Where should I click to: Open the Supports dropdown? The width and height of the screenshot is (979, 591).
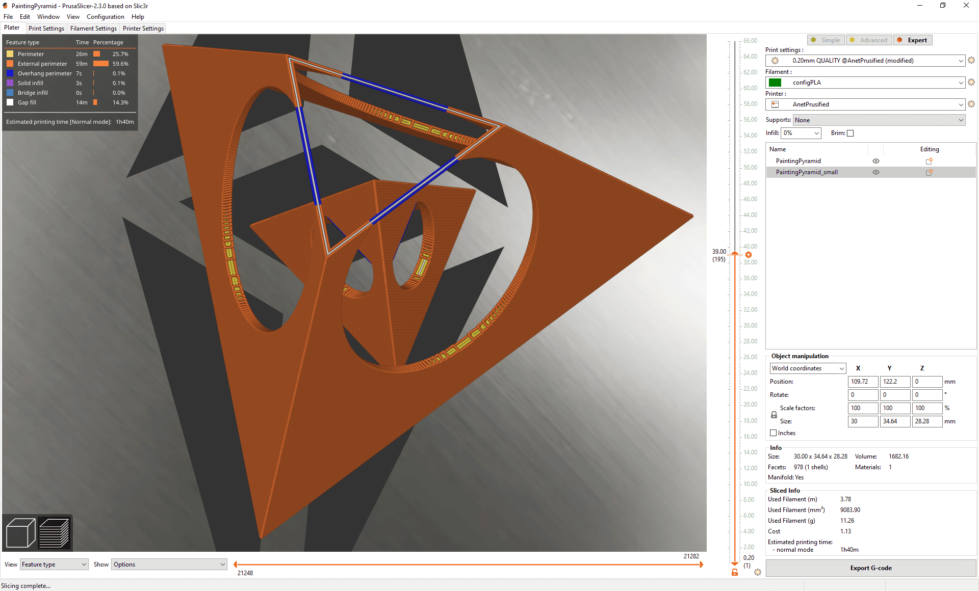pyautogui.click(x=879, y=120)
